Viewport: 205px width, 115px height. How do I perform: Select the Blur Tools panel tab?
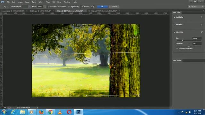pyautogui.click(x=177, y=12)
